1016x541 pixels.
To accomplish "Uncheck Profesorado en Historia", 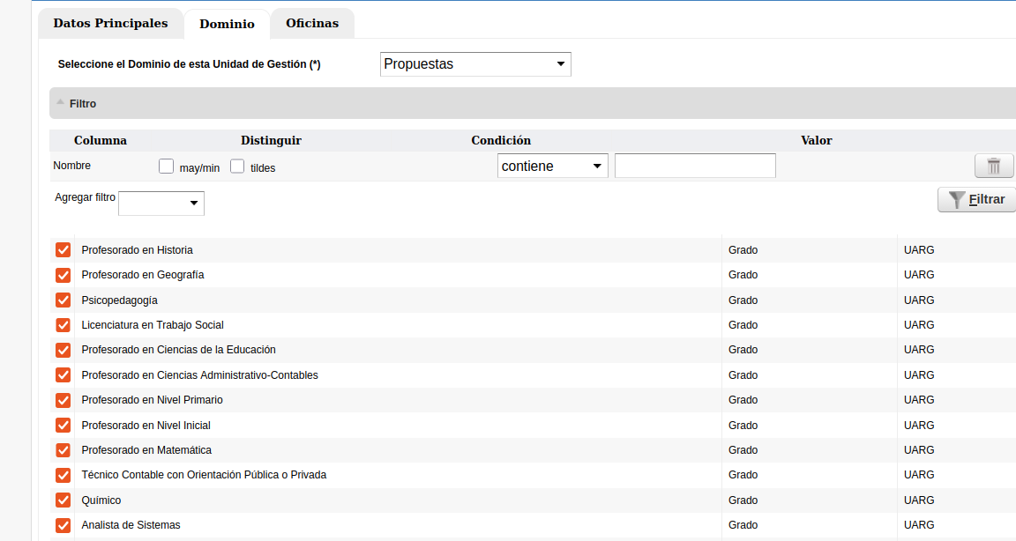I will [63, 250].
